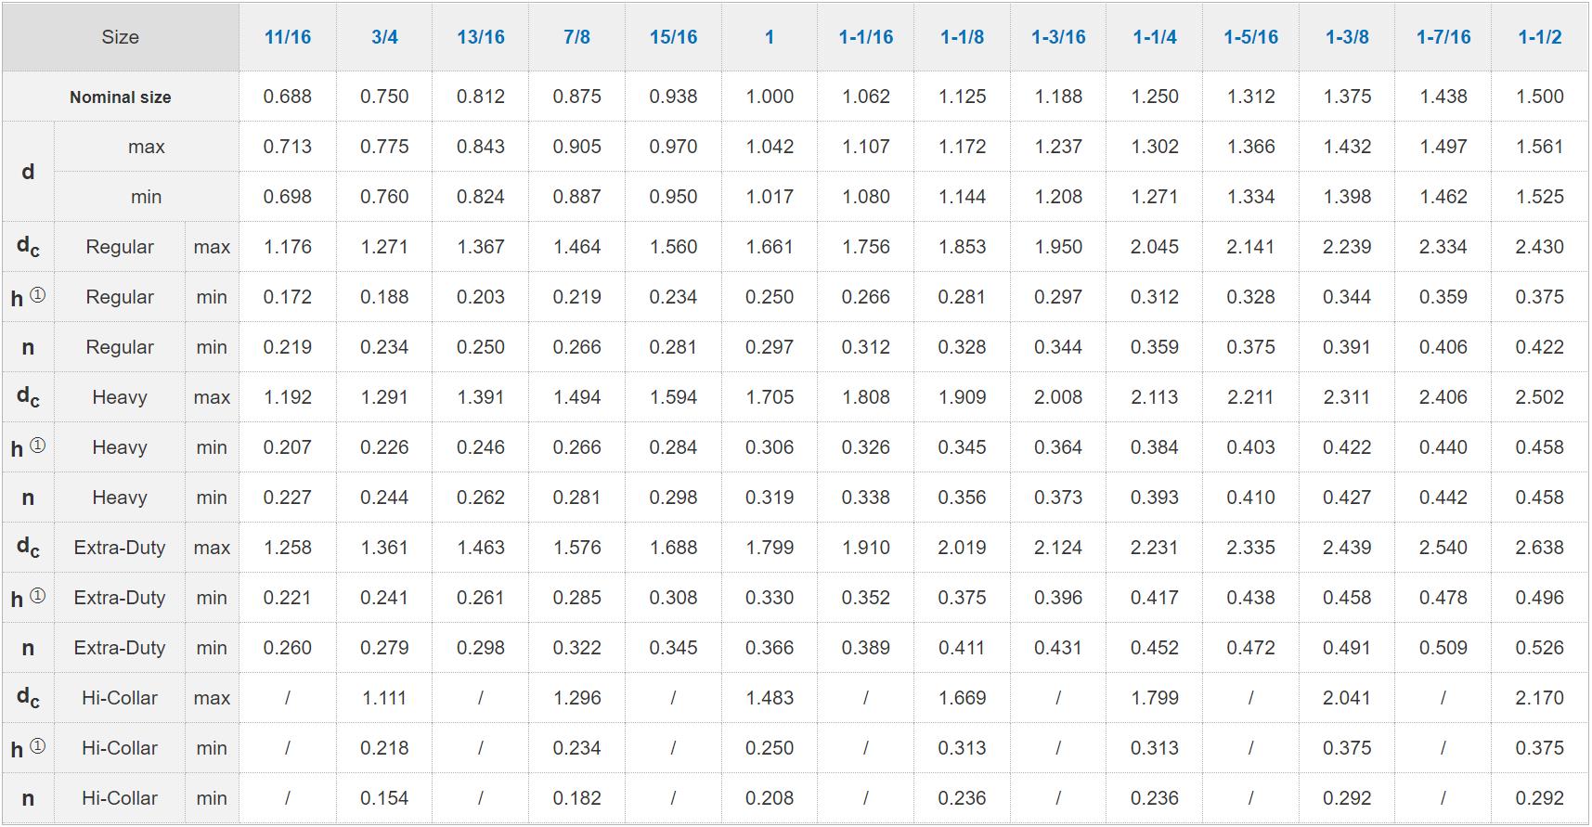
Task: Click the 1-3/16 size link
Action: point(1058,37)
